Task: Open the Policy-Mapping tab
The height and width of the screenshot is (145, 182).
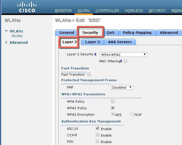Action: click(x=137, y=32)
